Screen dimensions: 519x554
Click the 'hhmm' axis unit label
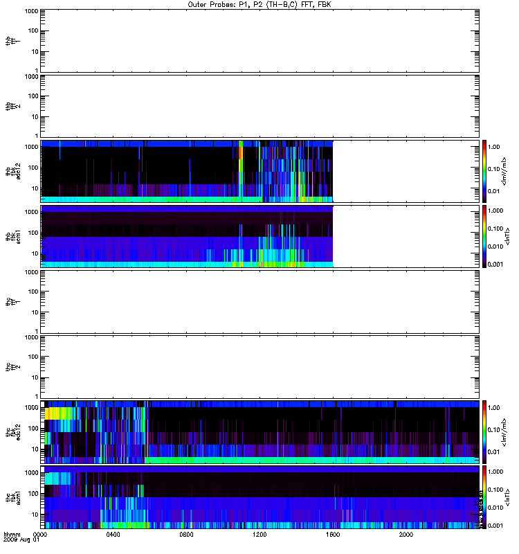click(x=12, y=535)
